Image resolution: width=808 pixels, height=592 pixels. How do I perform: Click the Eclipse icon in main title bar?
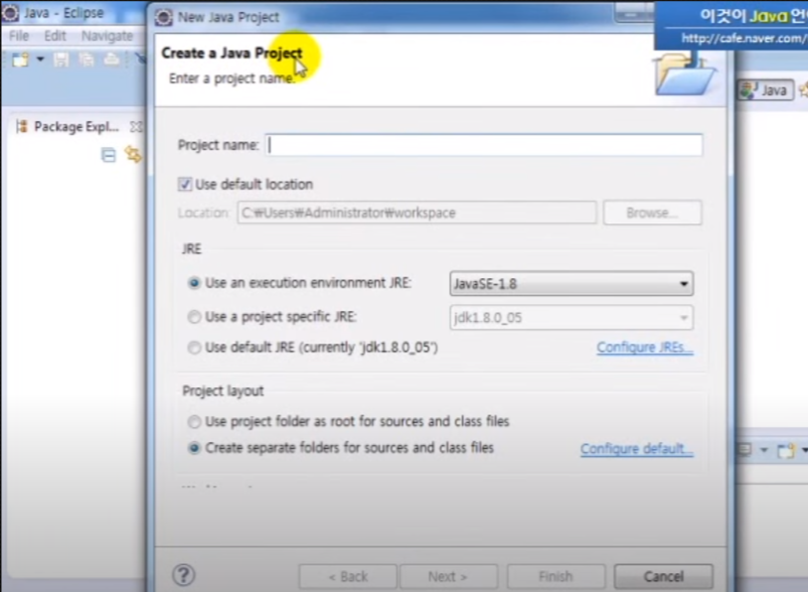click(x=10, y=12)
